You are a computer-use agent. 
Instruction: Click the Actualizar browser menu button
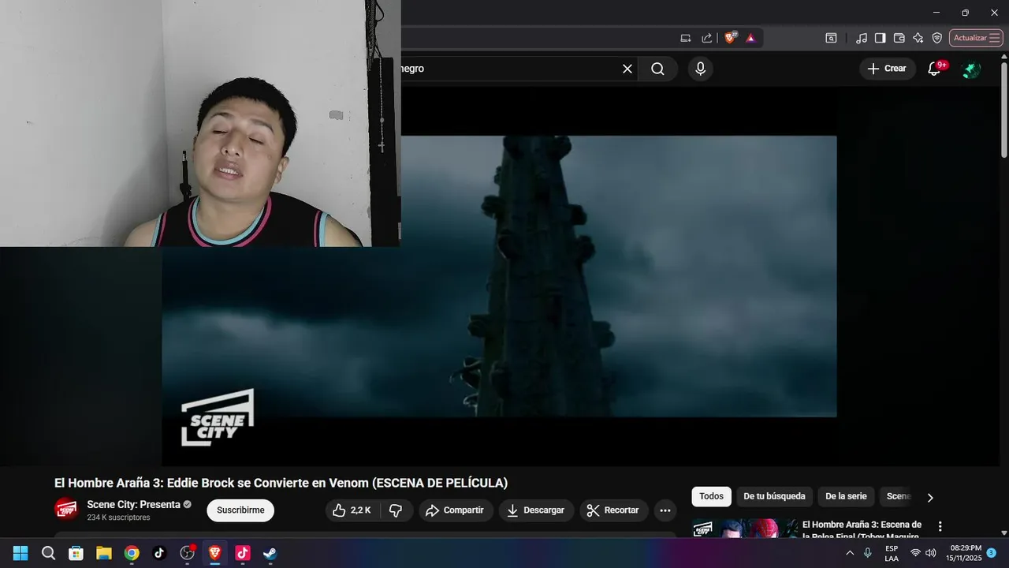pos(976,38)
